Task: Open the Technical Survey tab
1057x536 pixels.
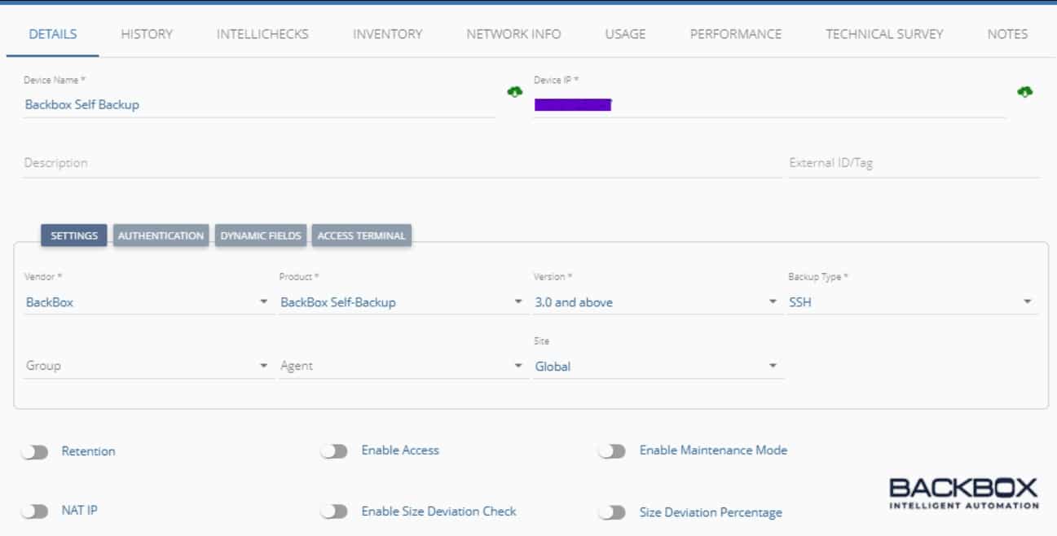Action: tap(884, 34)
